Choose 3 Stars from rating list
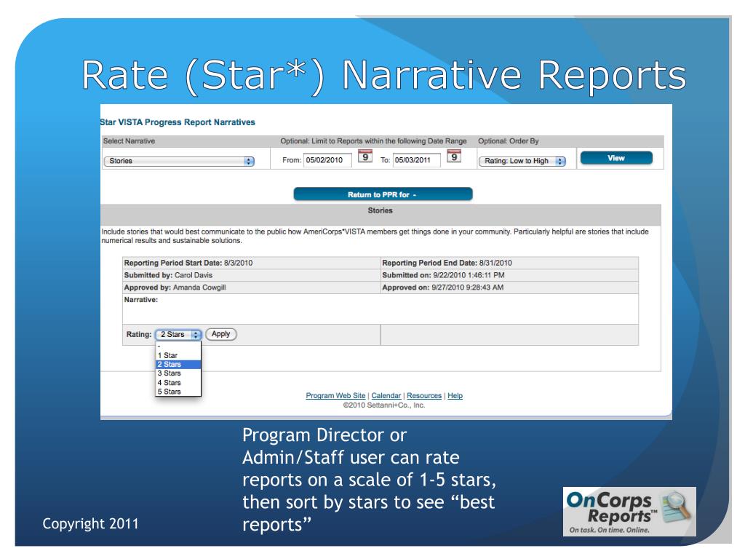The width and height of the screenshot is (745, 559). pos(178,373)
